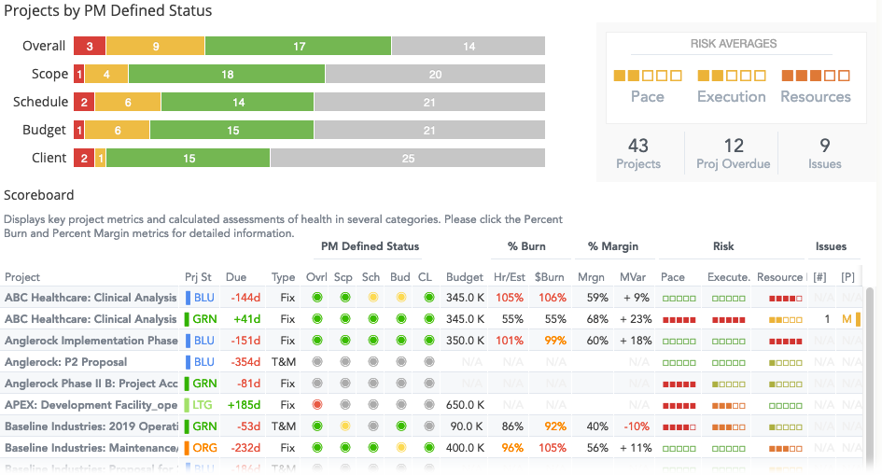Screen dimensions: 882x475
Task: Click the yellow 6 segment of Budget bar
Action: [x=117, y=131]
